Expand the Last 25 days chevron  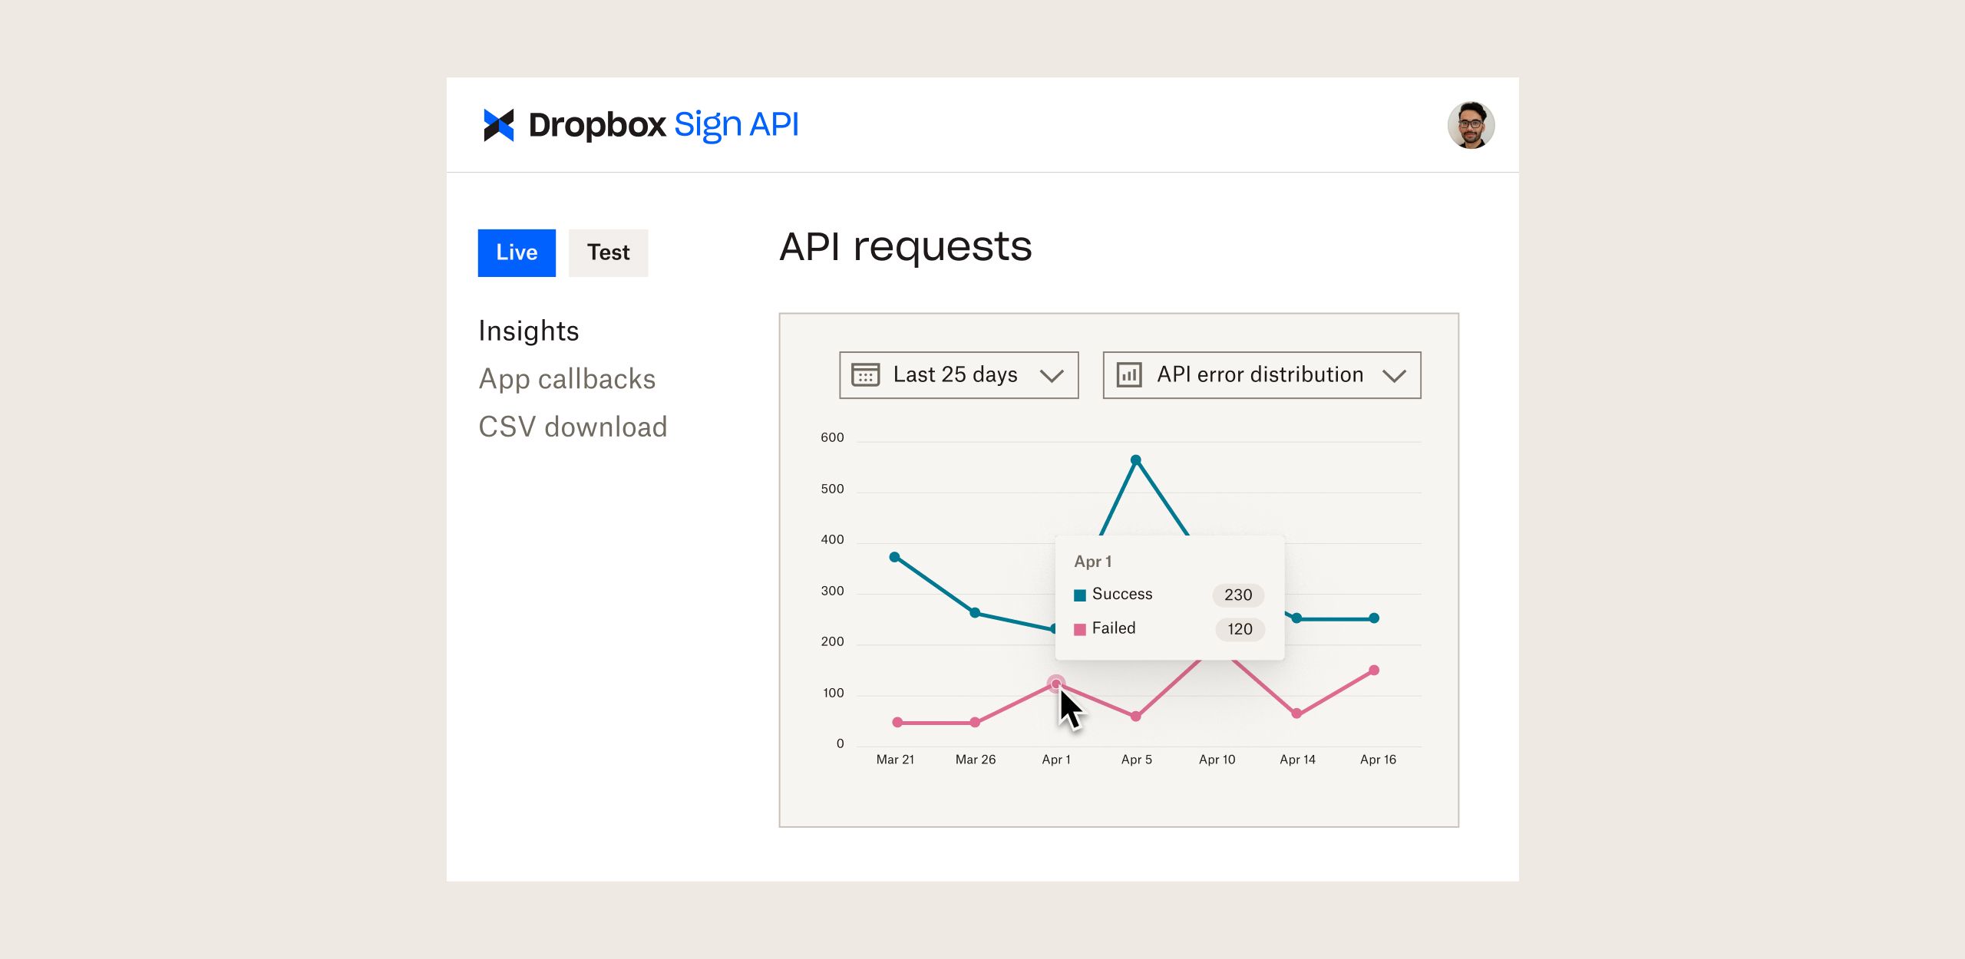pyautogui.click(x=1051, y=376)
